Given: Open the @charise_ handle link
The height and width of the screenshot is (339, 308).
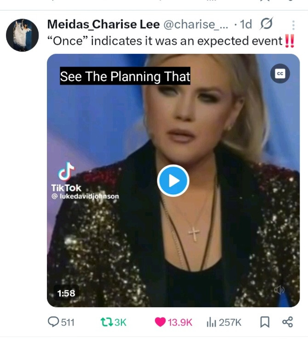Looking at the screenshot, I should (195, 24).
